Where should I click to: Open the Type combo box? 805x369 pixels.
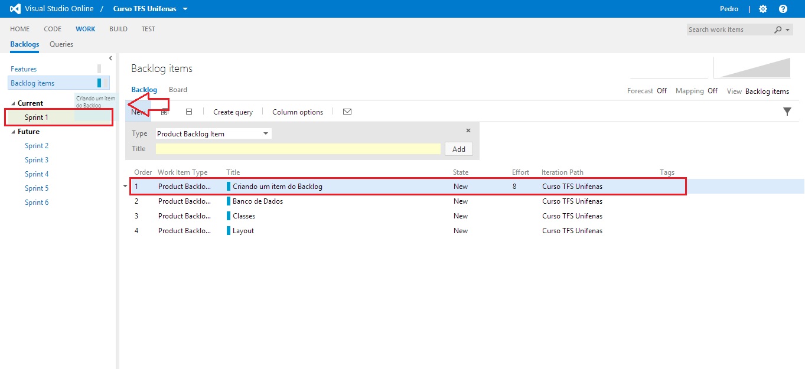pyautogui.click(x=213, y=134)
